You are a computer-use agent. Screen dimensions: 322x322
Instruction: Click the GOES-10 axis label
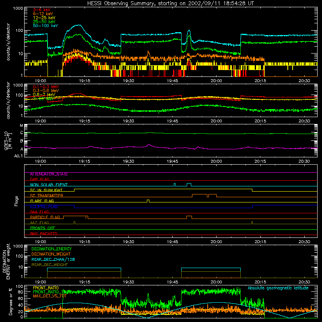(6, 140)
